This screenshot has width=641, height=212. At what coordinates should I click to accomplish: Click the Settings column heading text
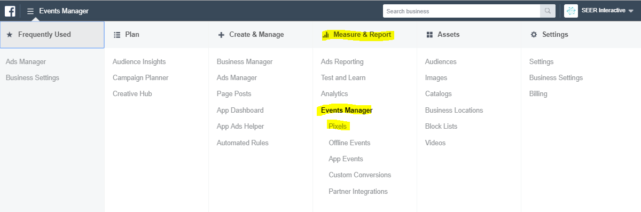click(555, 35)
